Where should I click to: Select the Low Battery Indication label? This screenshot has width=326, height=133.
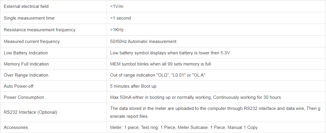tap(26, 53)
